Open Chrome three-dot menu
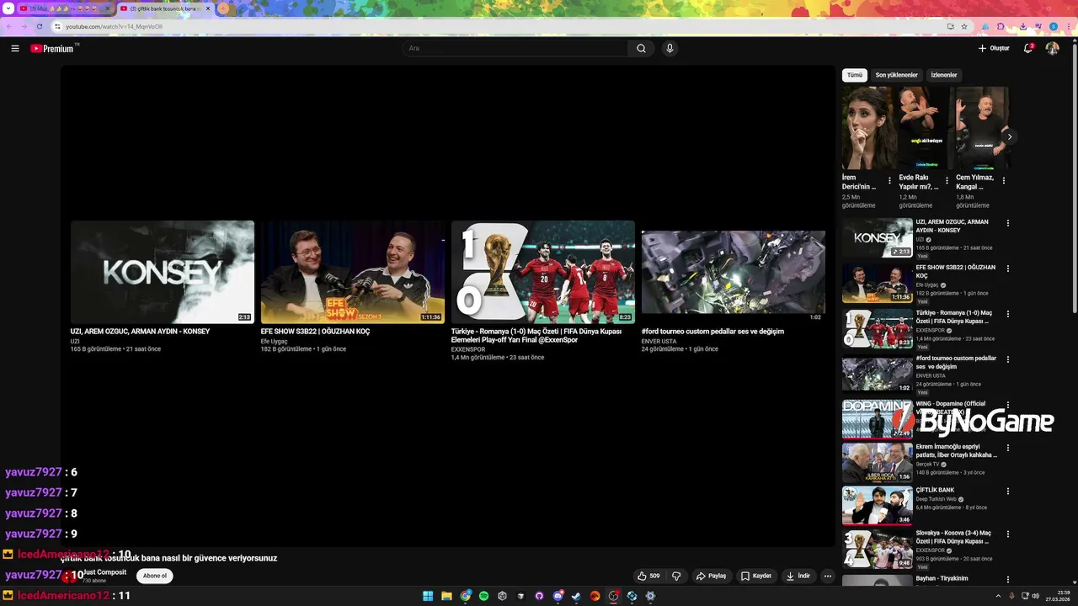Viewport: 1078px width, 606px height. (x=1069, y=26)
